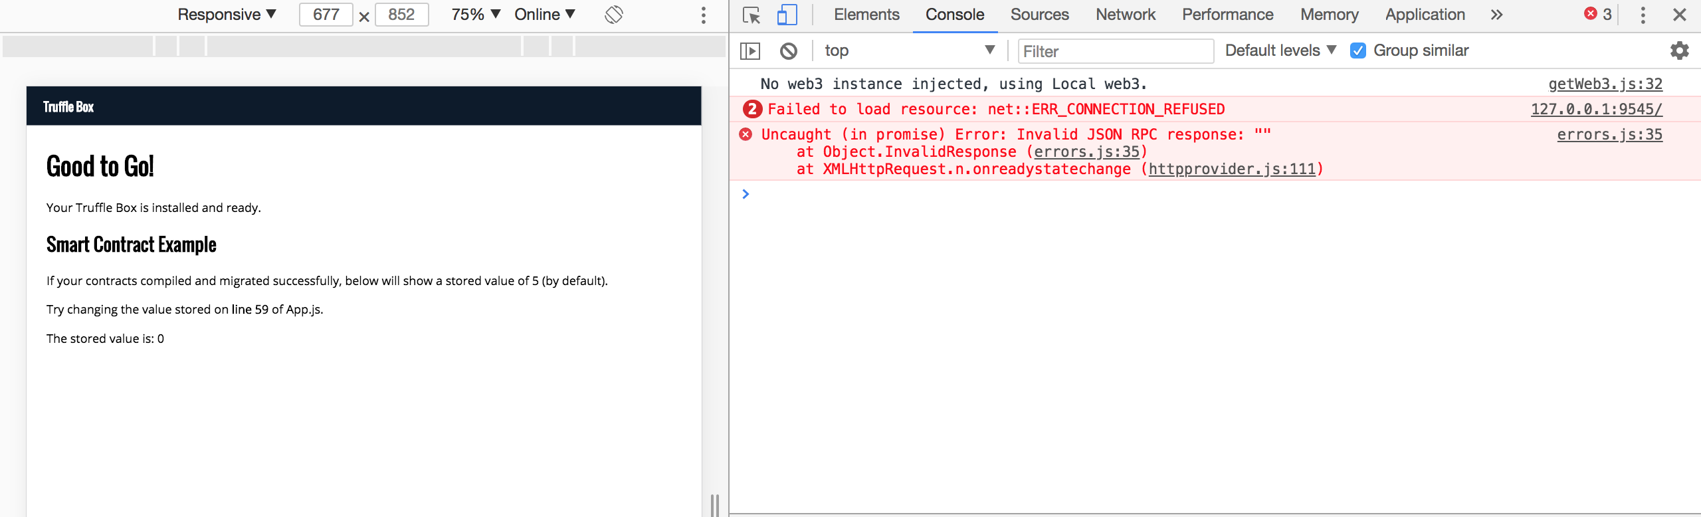Click the rotate device orientation icon
Screen dimensions: 1701x517
[614, 15]
